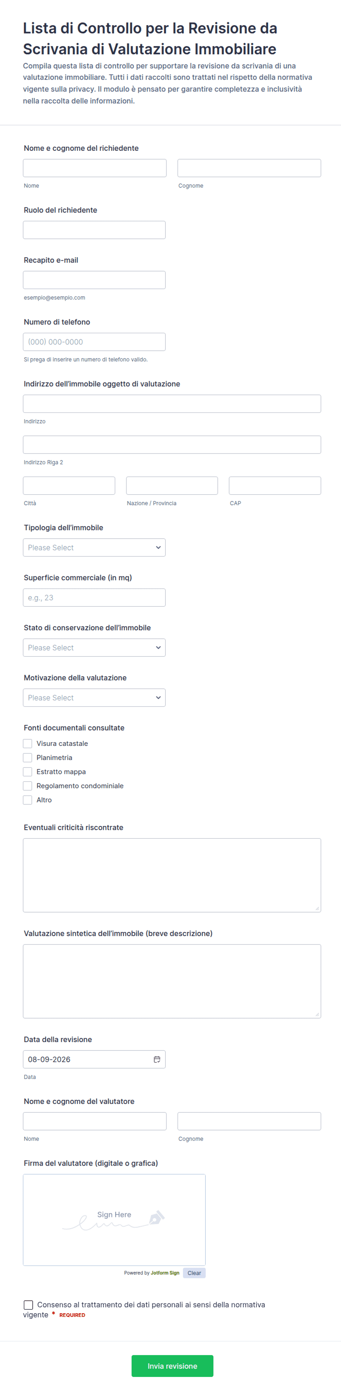Viewport: 341px width, 1395px height.
Task: Tick the Planimetria checkbox
Action: click(x=27, y=758)
